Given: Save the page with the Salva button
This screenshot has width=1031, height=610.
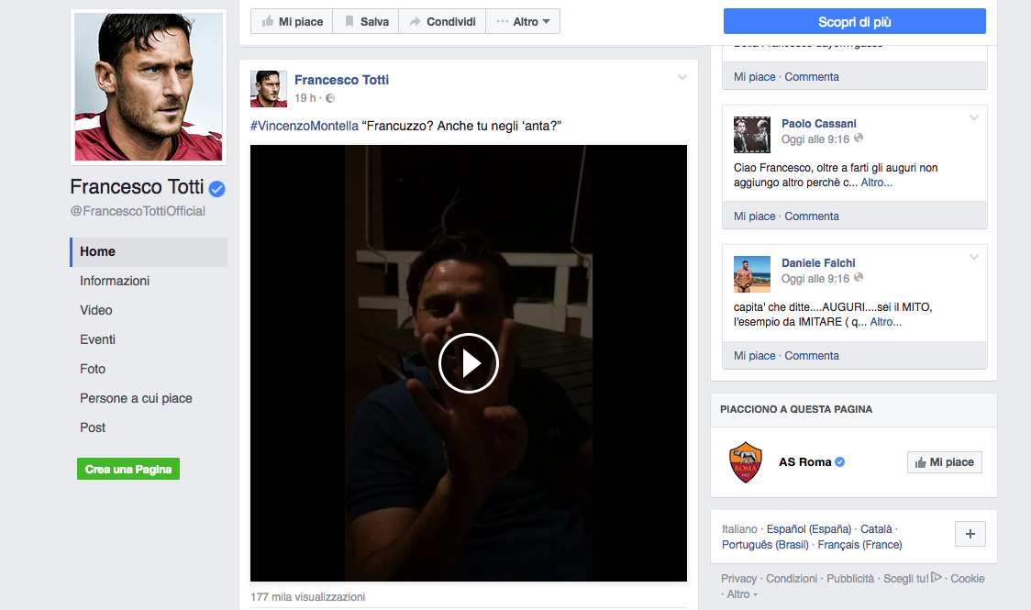Looking at the screenshot, I should pos(366,21).
